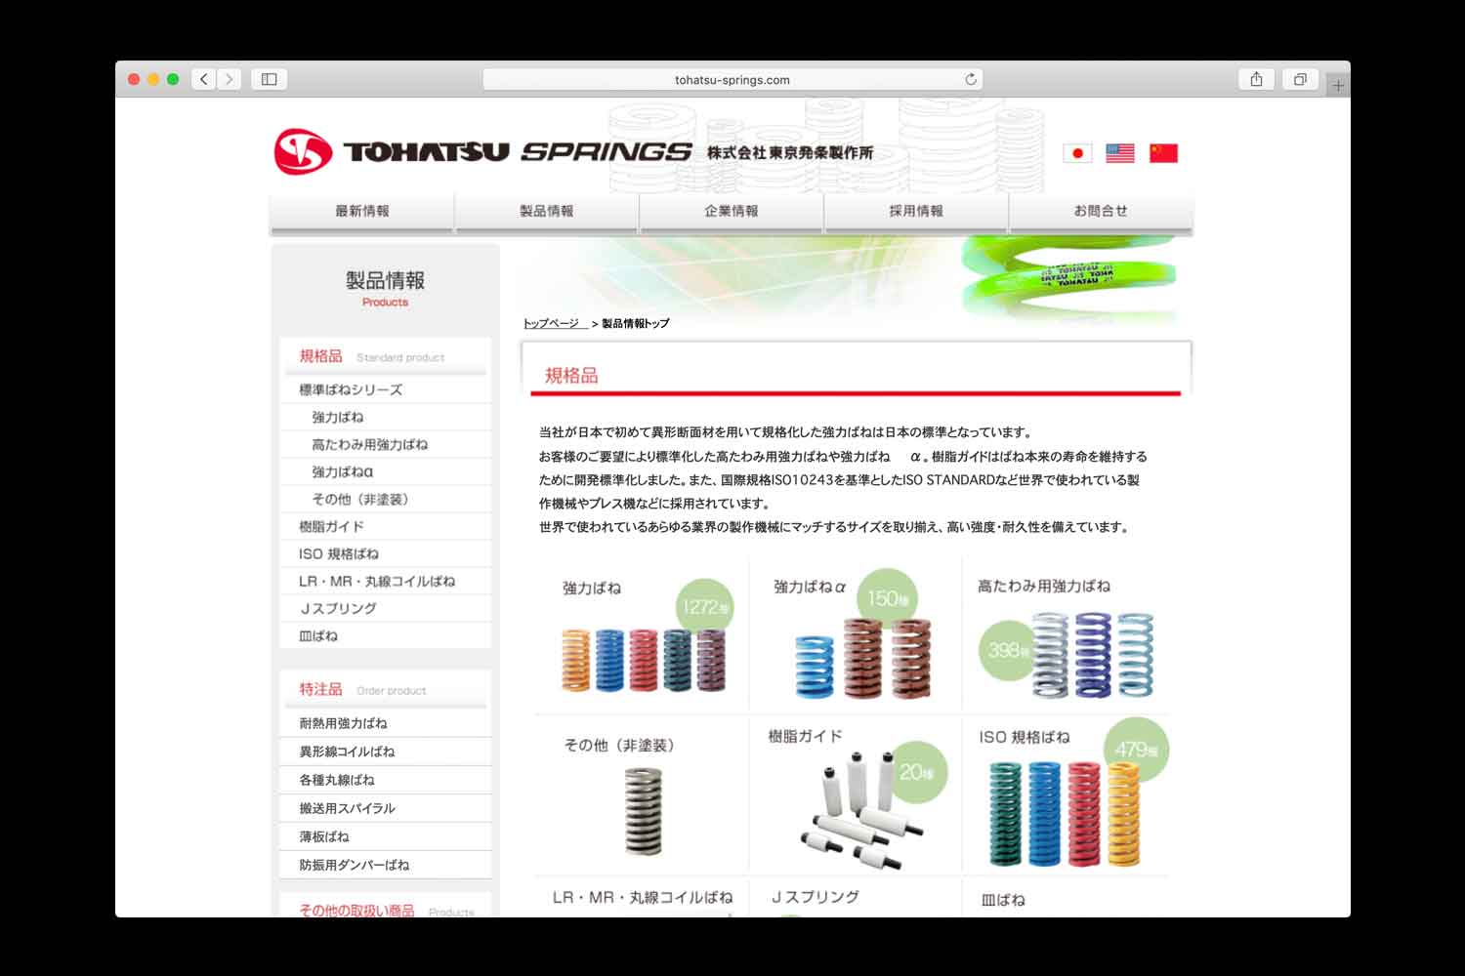Screen dimensions: 1465x976
Task: Open the 製品情報 navigation tab
Action: click(x=547, y=212)
